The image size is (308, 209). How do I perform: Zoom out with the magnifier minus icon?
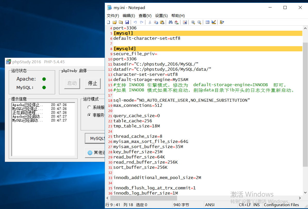coord(199,22)
